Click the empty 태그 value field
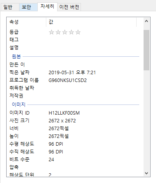The image size is (156, 183). click(x=93, y=40)
